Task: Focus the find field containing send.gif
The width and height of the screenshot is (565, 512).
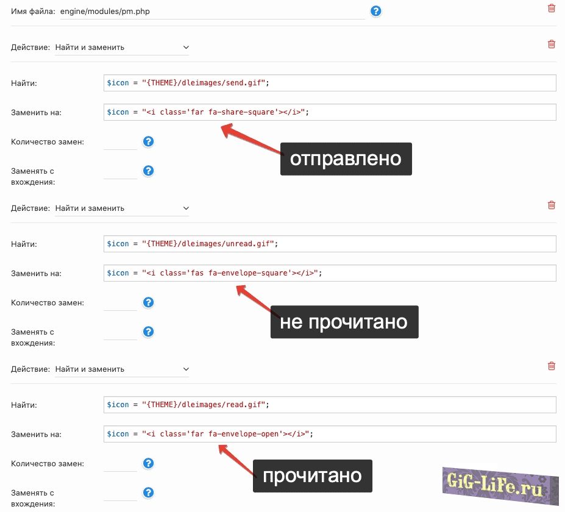Action: 330,83
